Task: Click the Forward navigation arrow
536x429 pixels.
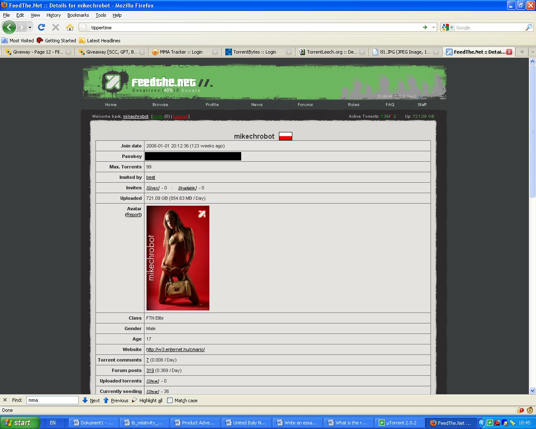Action: point(21,27)
